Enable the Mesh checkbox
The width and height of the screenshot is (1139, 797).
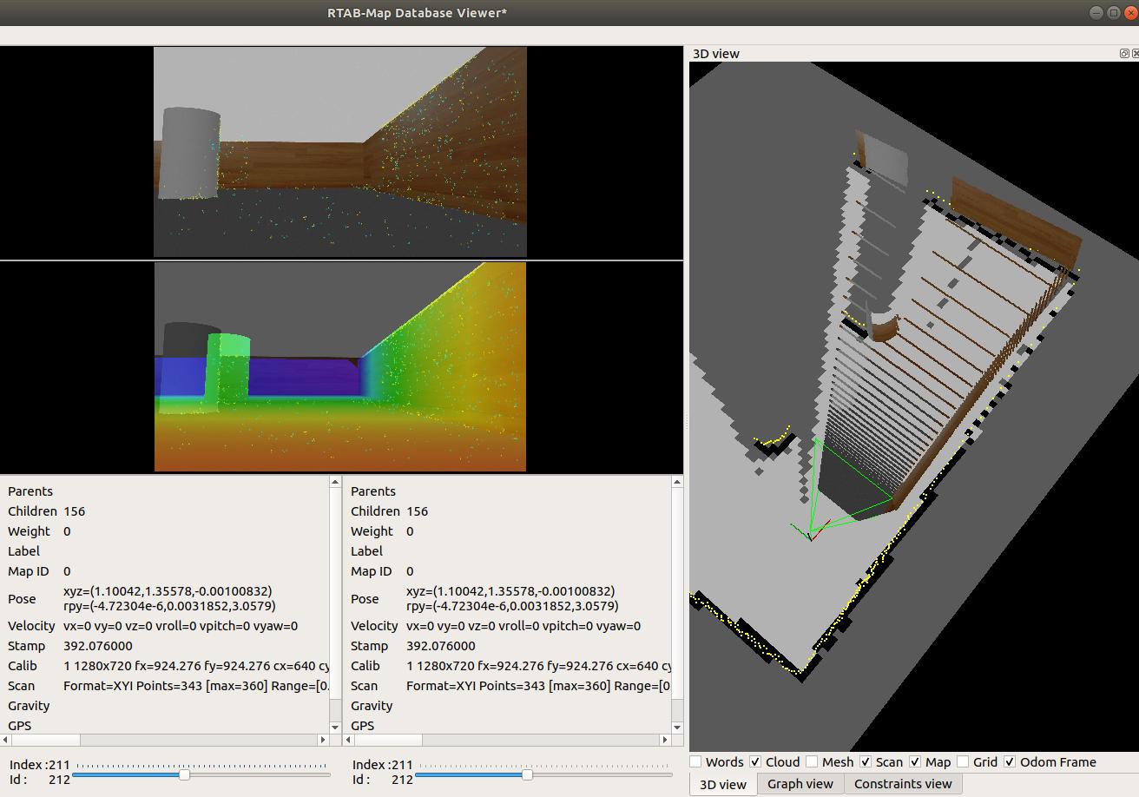click(811, 761)
